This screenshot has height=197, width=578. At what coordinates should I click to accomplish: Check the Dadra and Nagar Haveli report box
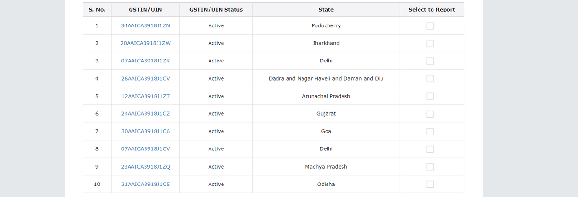430,78
